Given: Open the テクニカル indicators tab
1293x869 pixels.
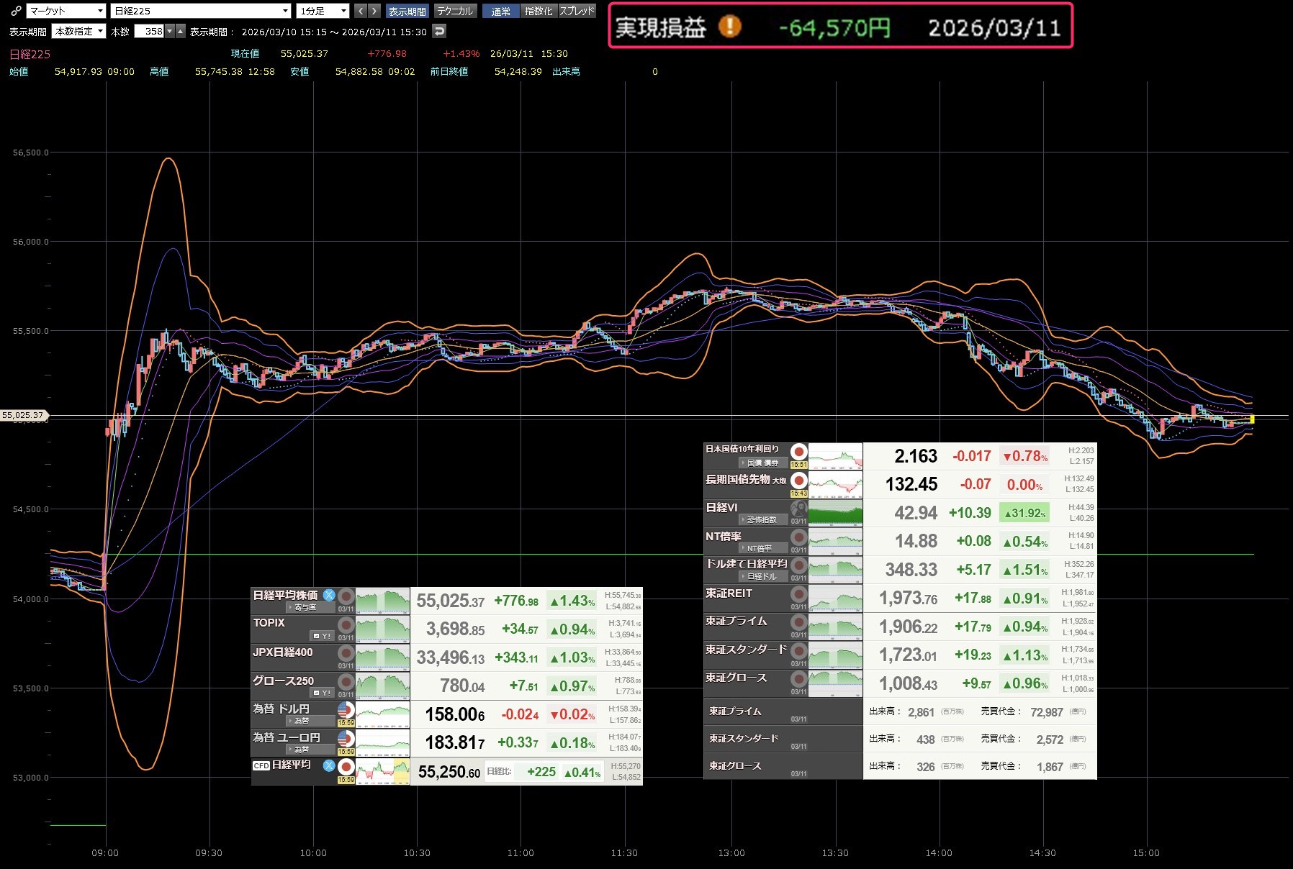Looking at the screenshot, I should click(x=455, y=11).
